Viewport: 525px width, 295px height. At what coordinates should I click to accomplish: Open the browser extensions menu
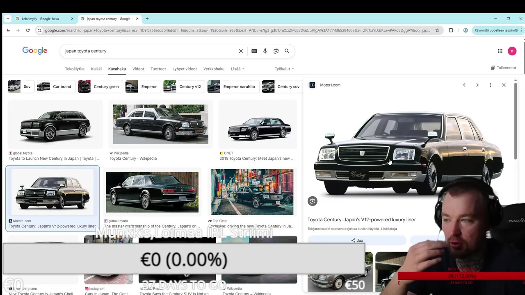[451, 30]
